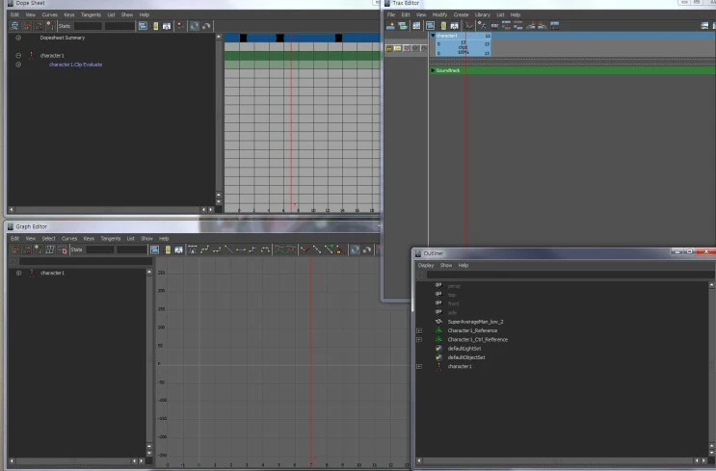Click load selected objects icon in Dope Sheet

pos(206,26)
